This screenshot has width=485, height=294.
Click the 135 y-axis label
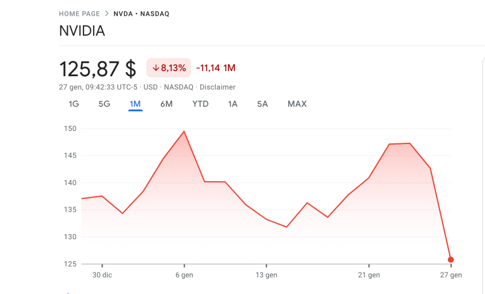(x=70, y=209)
